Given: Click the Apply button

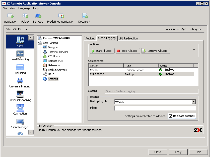Looking at the screenshot, I should coord(178,152).
